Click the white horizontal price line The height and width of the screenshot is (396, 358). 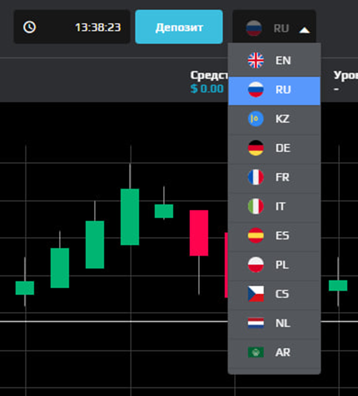(x=113, y=321)
